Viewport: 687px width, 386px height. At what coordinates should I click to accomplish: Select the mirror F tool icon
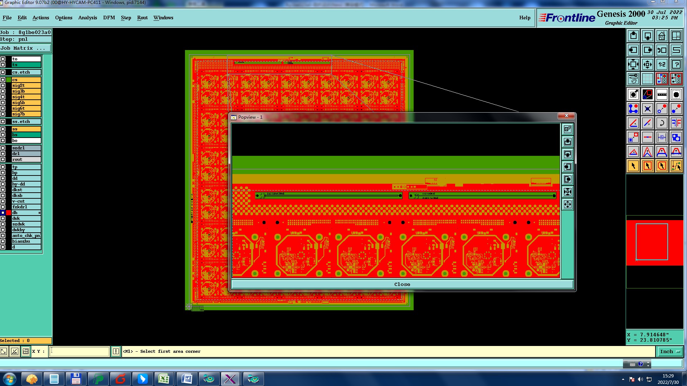tap(676, 123)
